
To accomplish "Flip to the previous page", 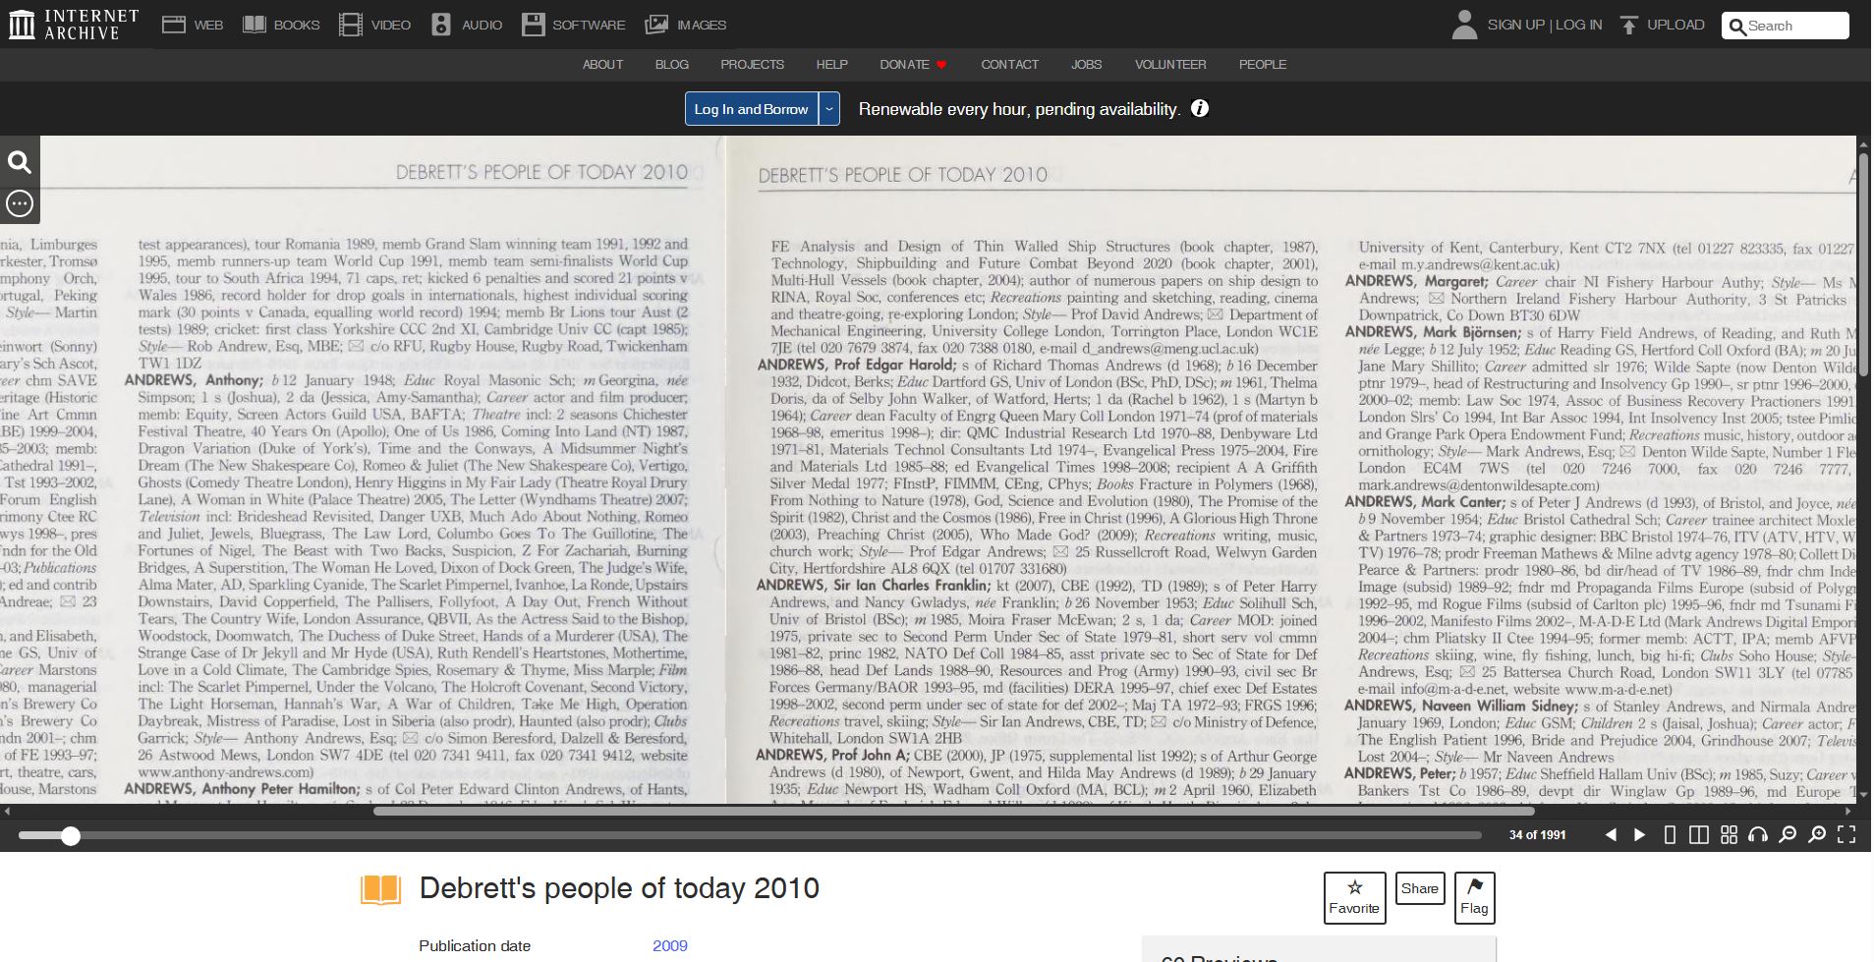I will (x=1610, y=834).
